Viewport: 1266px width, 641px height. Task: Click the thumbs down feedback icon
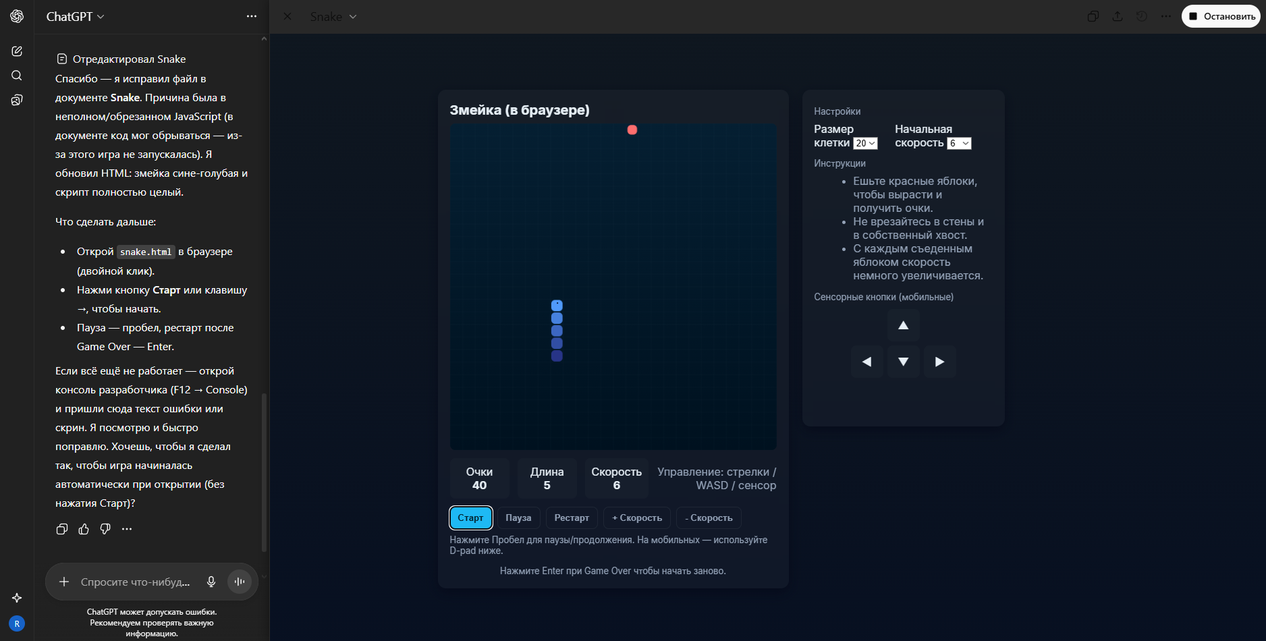click(105, 529)
